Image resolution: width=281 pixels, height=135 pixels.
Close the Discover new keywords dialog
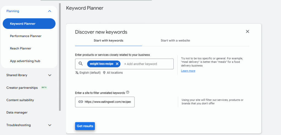coord(247,31)
